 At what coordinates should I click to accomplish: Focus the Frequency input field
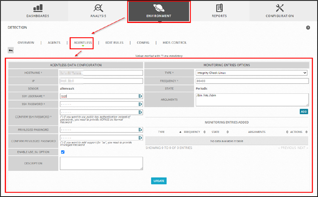click(252, 81)
